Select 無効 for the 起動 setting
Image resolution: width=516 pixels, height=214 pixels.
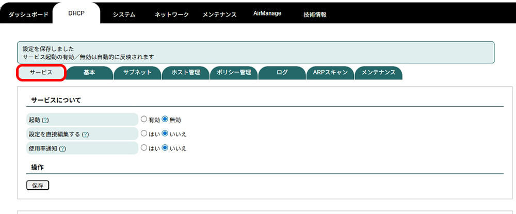pyautogui.click(x=165, y=120)
